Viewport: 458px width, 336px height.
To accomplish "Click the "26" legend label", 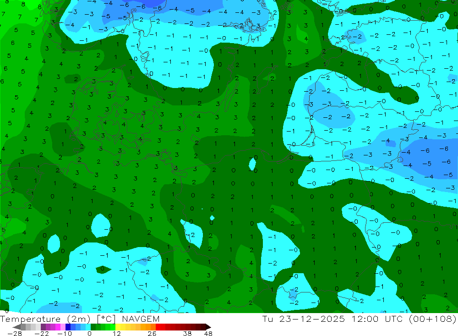I will (152, 334).
